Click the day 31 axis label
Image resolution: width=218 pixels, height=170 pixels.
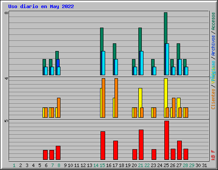click(x=204, y=165)
